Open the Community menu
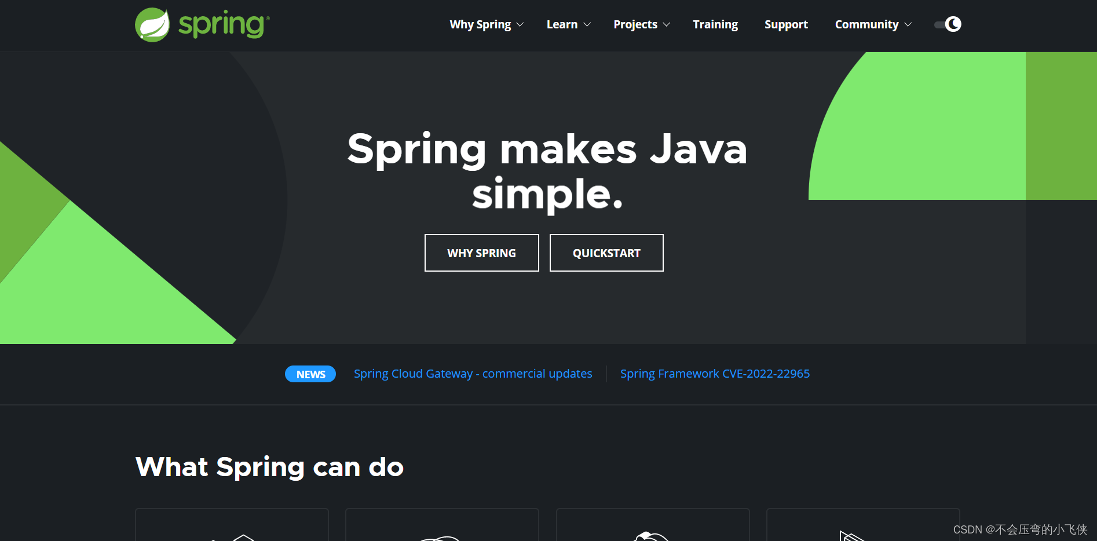Viewport: 1097px width, 541px height. [x=866, y=24]
